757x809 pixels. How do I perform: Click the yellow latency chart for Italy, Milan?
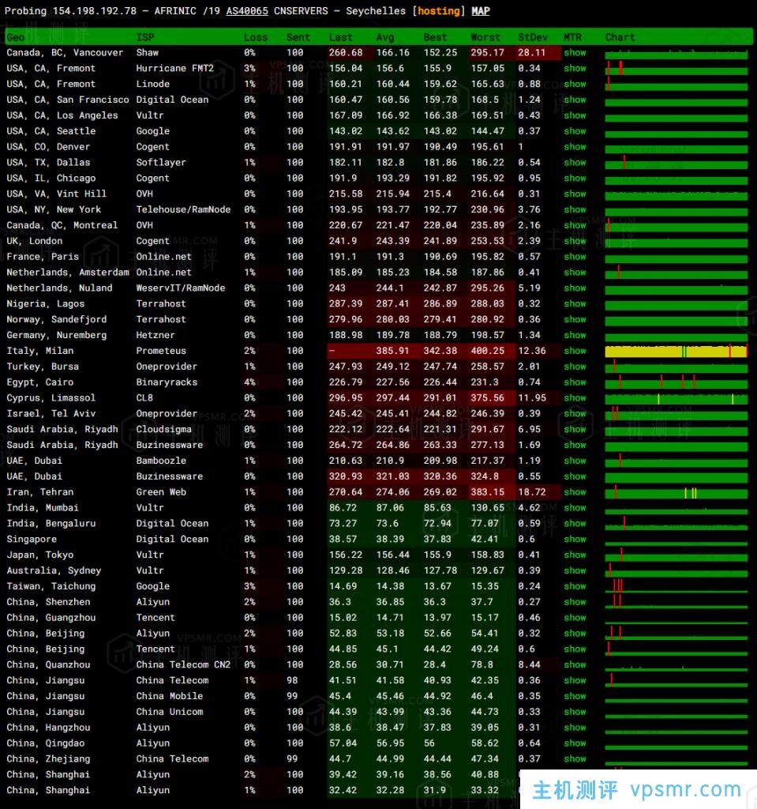tap(676, 352)
